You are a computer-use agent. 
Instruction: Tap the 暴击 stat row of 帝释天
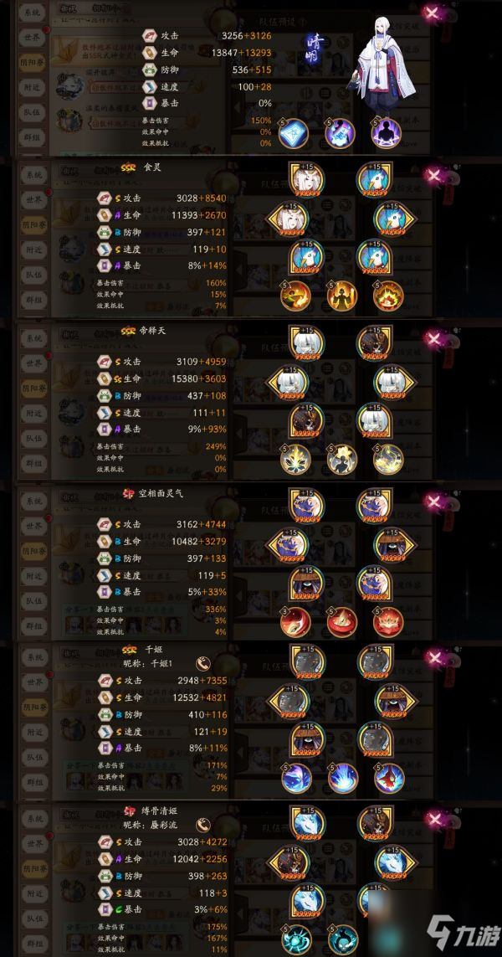pyautogui.click(x=161, y=429)
